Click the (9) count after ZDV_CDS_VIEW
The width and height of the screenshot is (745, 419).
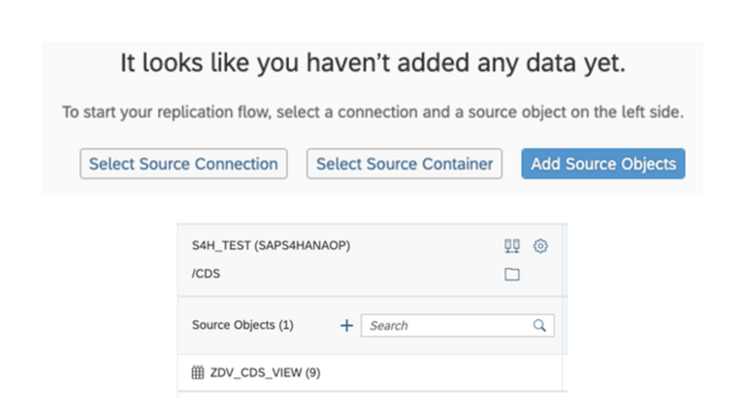pos(312,372)
